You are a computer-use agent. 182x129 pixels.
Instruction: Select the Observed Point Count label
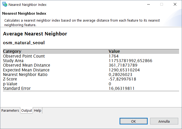pyautogui.click(x=24, y=56)
